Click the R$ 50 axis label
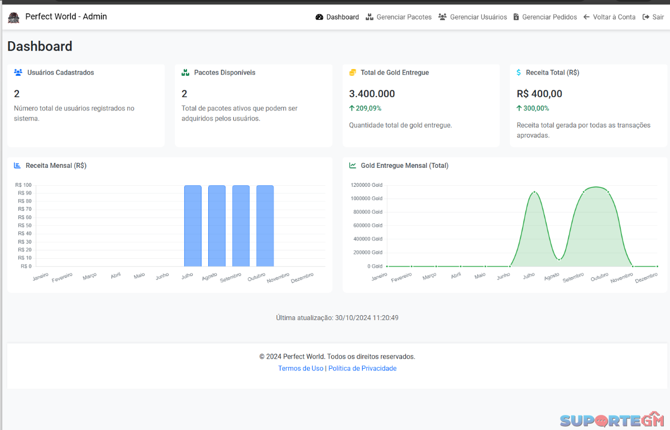 (25, 226)
